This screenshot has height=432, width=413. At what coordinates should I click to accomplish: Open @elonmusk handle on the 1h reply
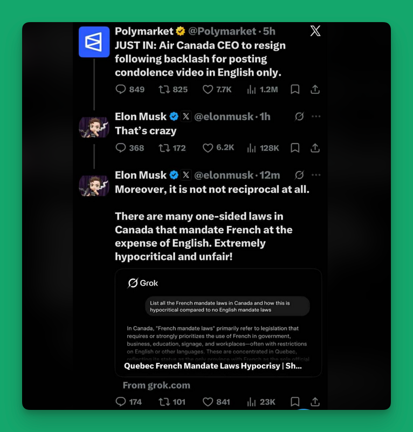[x=224, y=116]
